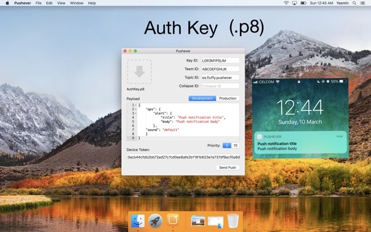Screen dimensions: 371x232
Task: Click the Send Push button
Action: 227,167
